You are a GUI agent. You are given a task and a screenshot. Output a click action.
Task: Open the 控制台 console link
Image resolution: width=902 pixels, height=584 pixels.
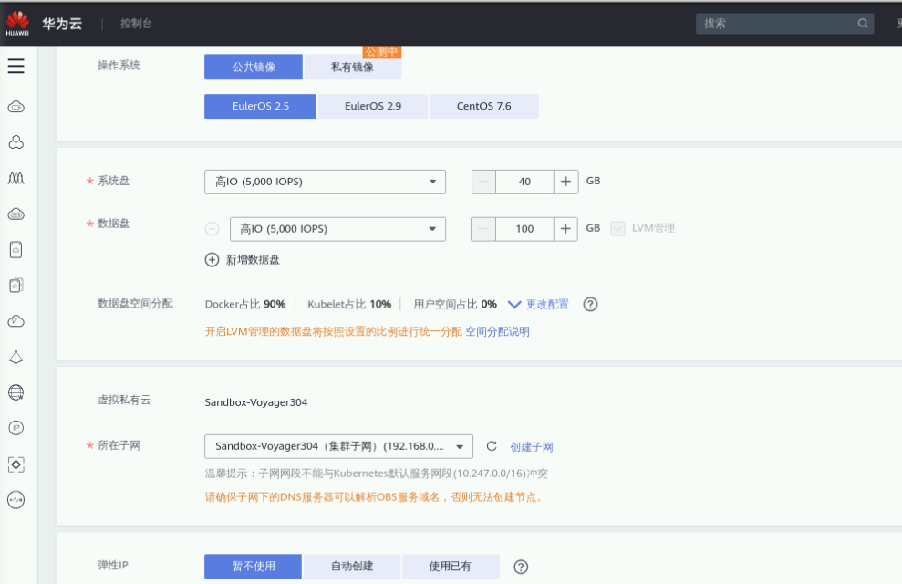tap(136, 24)
